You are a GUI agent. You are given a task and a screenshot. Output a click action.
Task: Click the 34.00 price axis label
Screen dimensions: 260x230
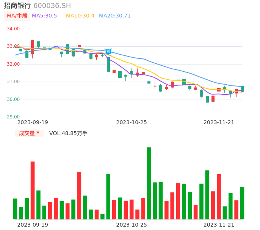13,29
